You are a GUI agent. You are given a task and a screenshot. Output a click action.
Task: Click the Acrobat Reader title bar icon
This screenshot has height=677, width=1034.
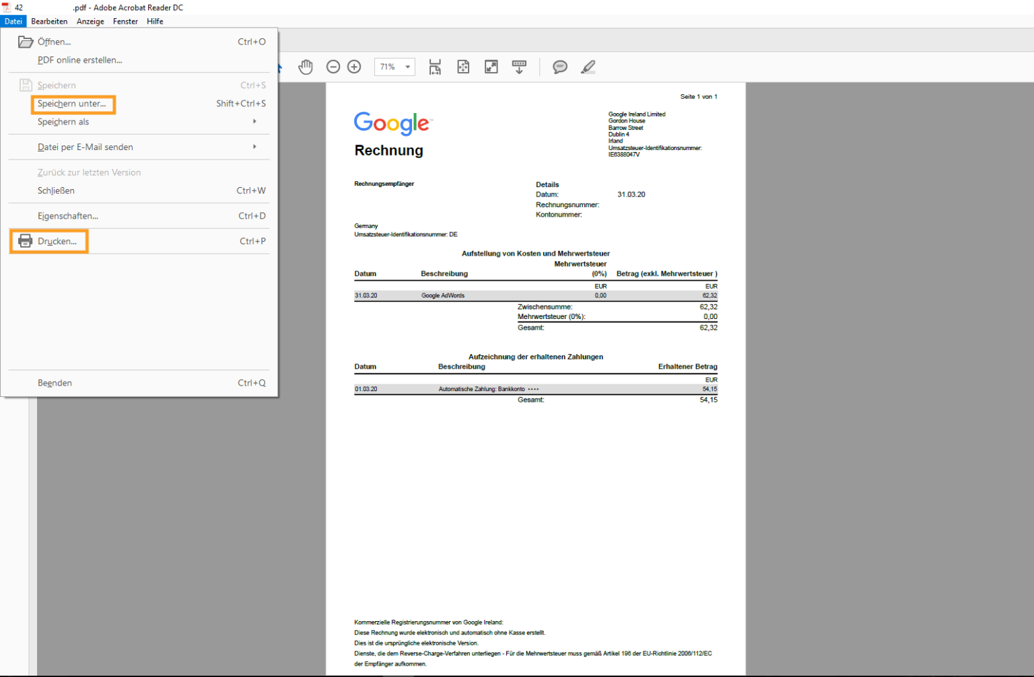coord(6,7)
